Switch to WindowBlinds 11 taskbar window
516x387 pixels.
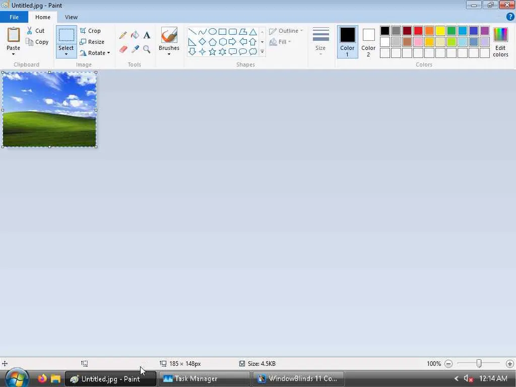point(298,379)
